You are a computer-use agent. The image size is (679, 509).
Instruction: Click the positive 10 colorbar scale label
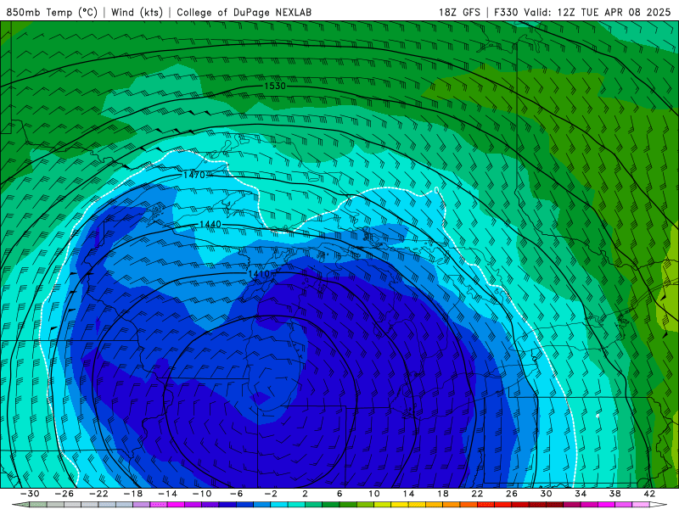(373, 494)
